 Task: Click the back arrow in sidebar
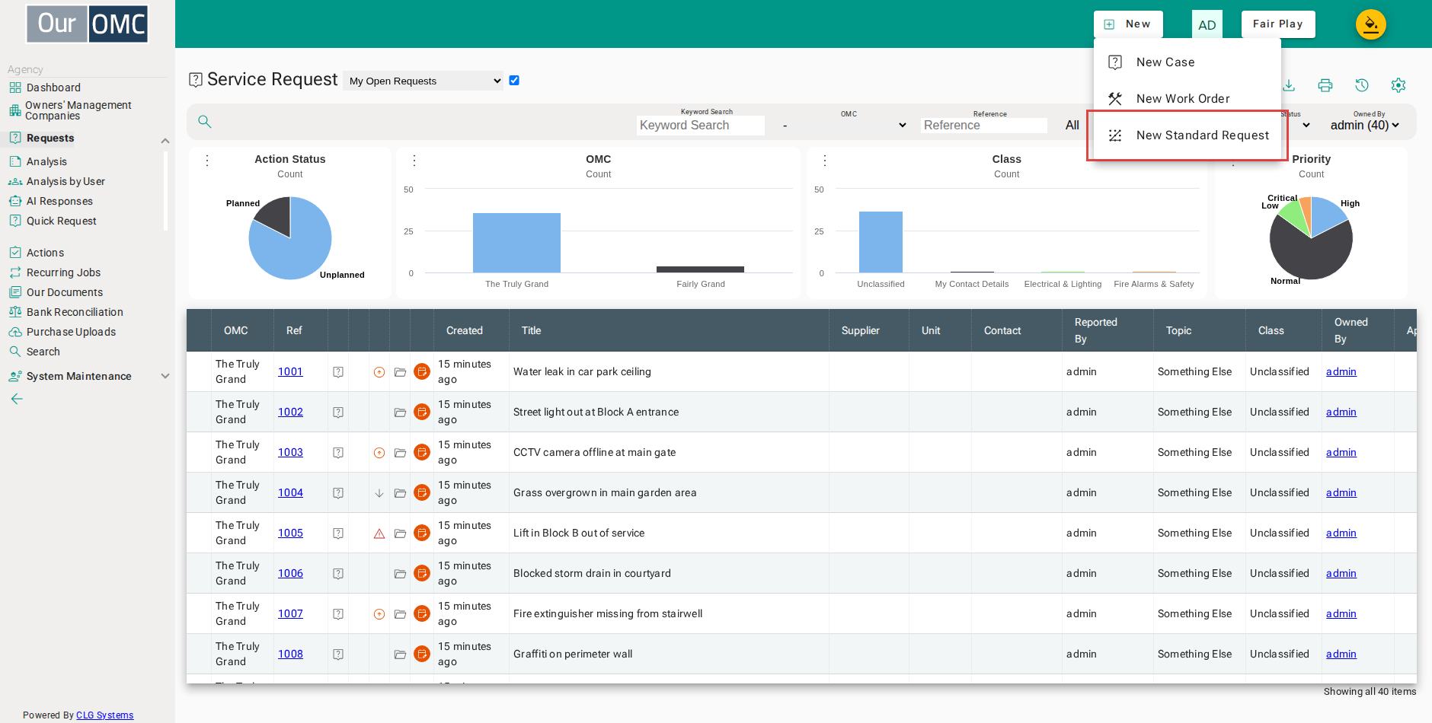tap(17, 399)
